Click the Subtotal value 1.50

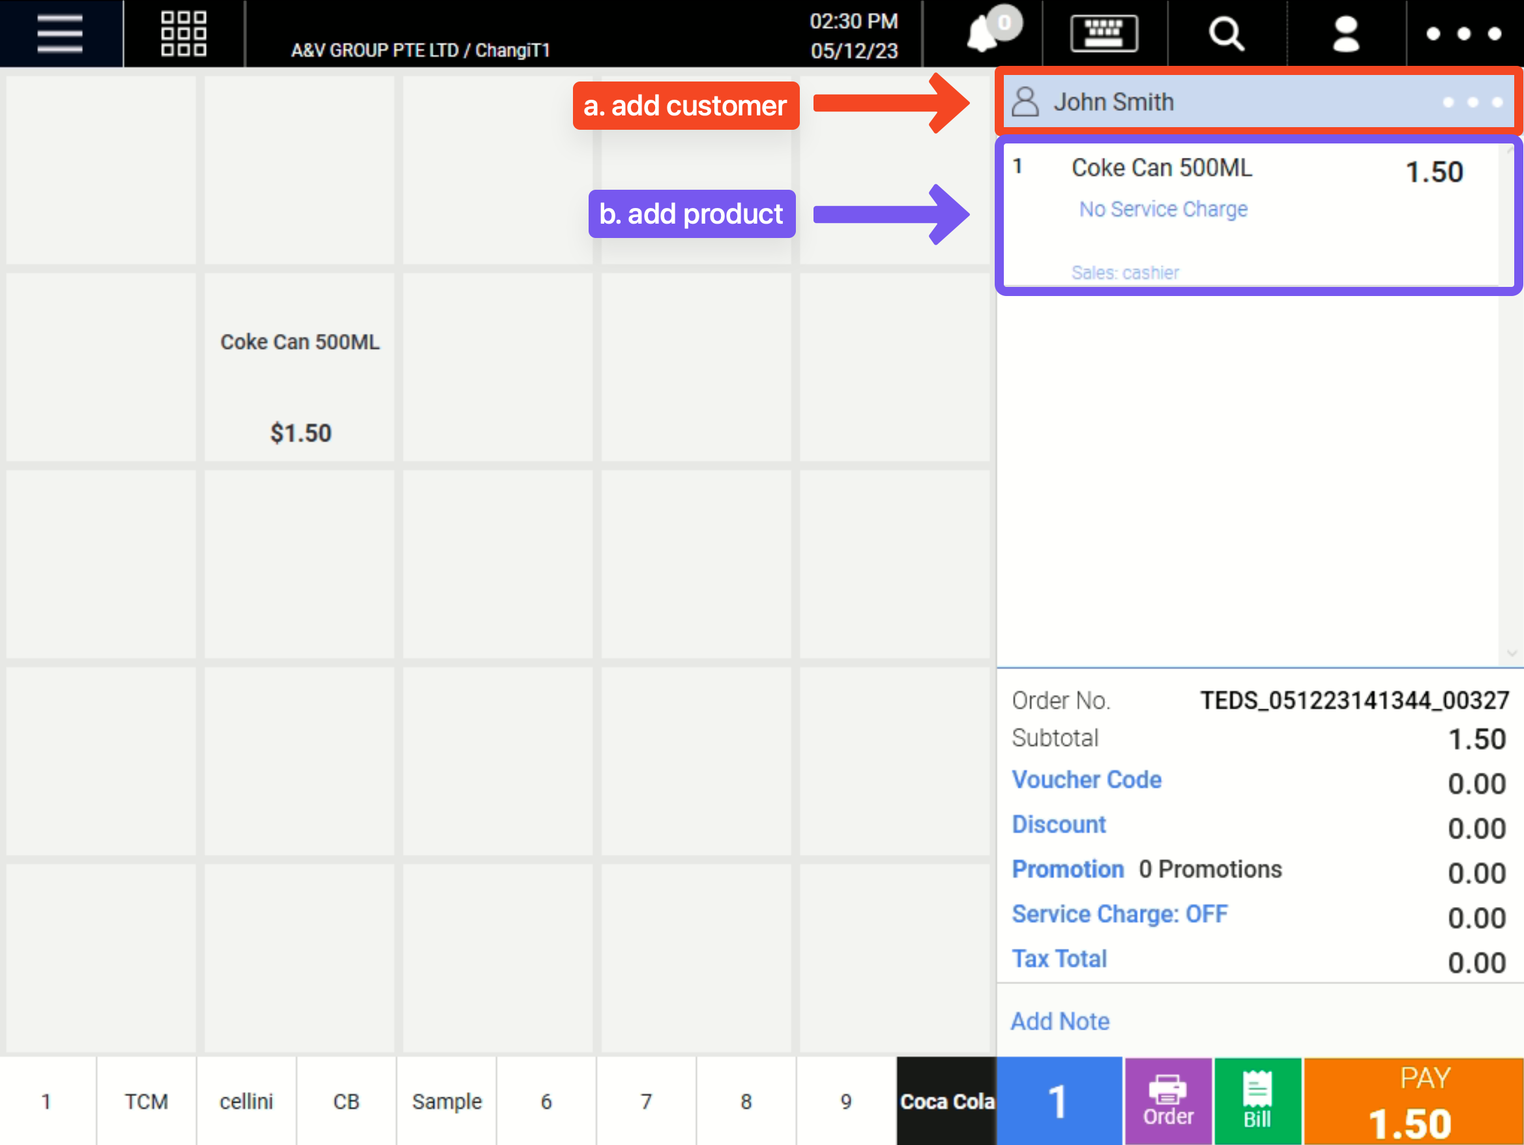(x=1476, y=739)
